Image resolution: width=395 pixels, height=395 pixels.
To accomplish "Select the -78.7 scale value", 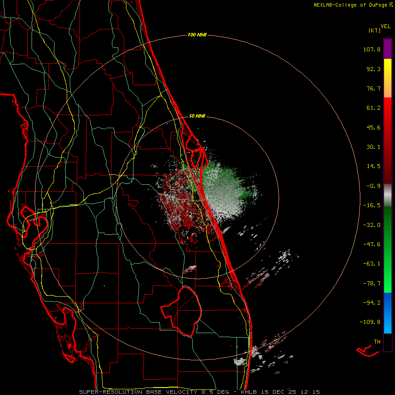I will coord(372,284).
